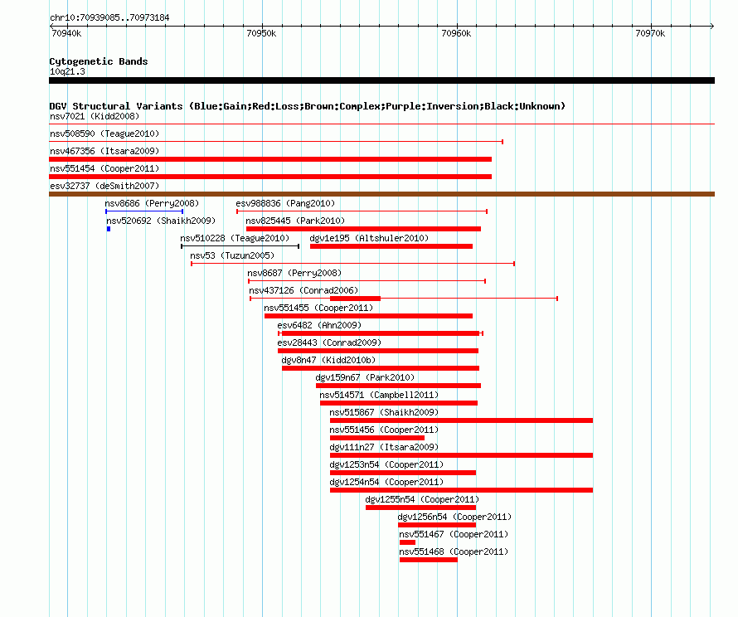Image resolution: width=738 pixels, height=617 pixels.
Task: Click the thin red nsv53 line glyph
Action: (352, 264)
